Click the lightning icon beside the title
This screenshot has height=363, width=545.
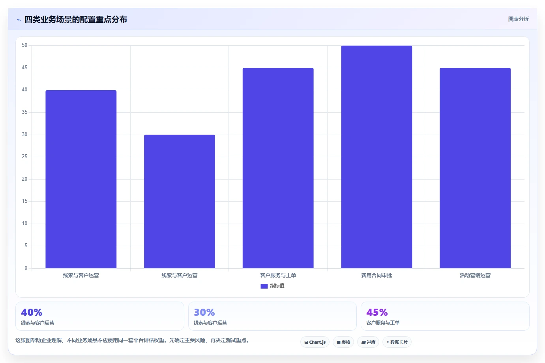19,20
